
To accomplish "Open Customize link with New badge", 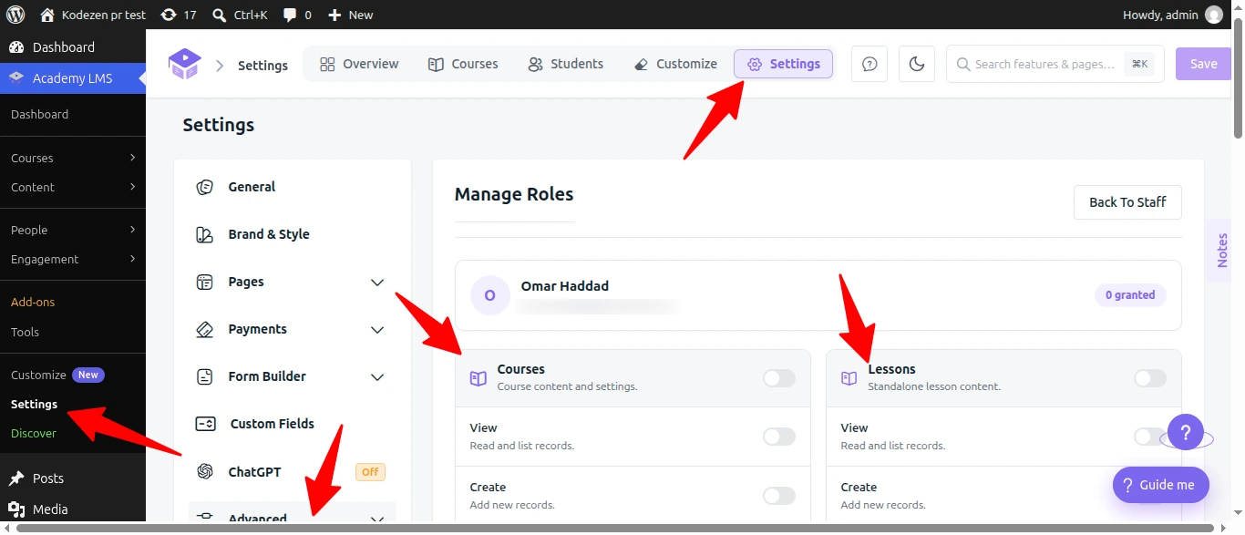I will [57, 375].
